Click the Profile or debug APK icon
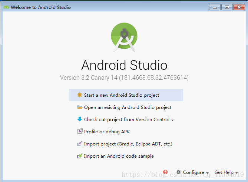248x182 pixels. [x=80, y=131]
